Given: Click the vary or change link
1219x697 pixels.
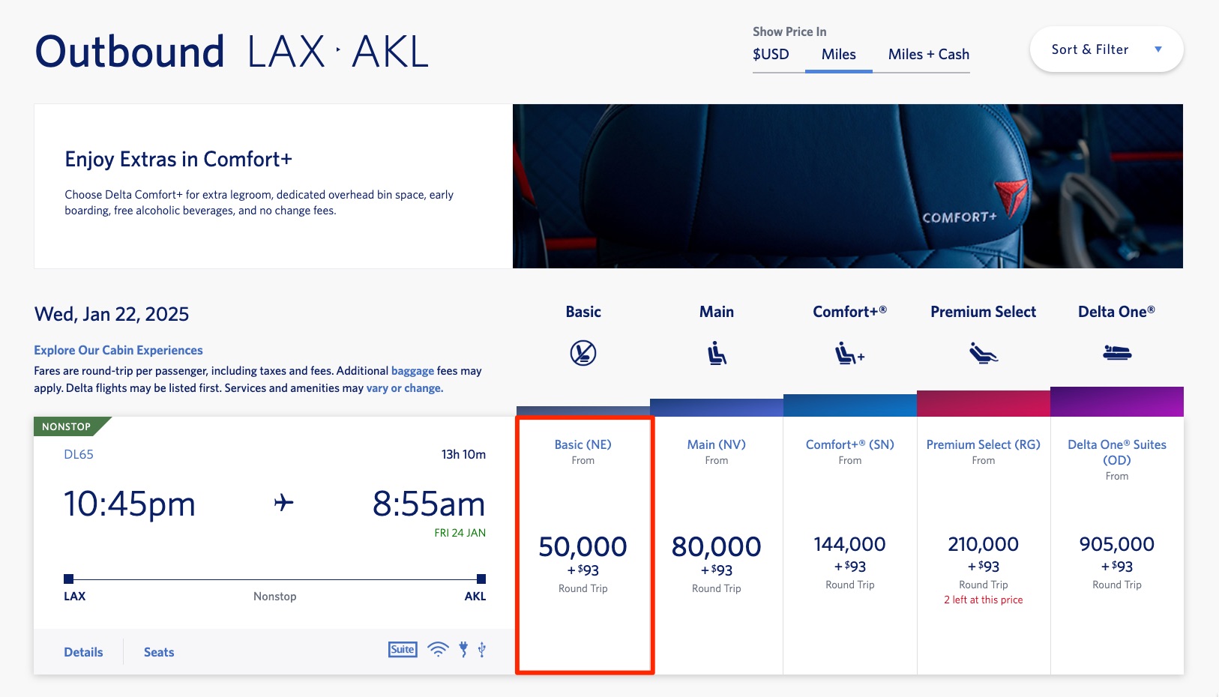Looking at the screenshot, I should 403,387.
